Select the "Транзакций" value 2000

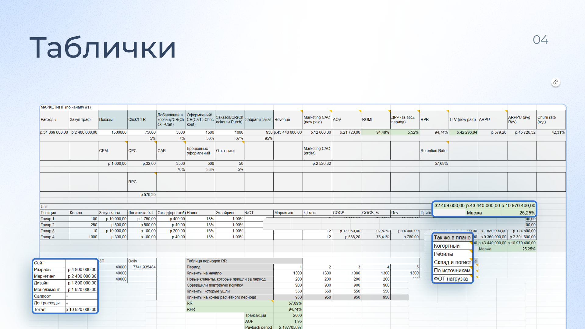288,316
